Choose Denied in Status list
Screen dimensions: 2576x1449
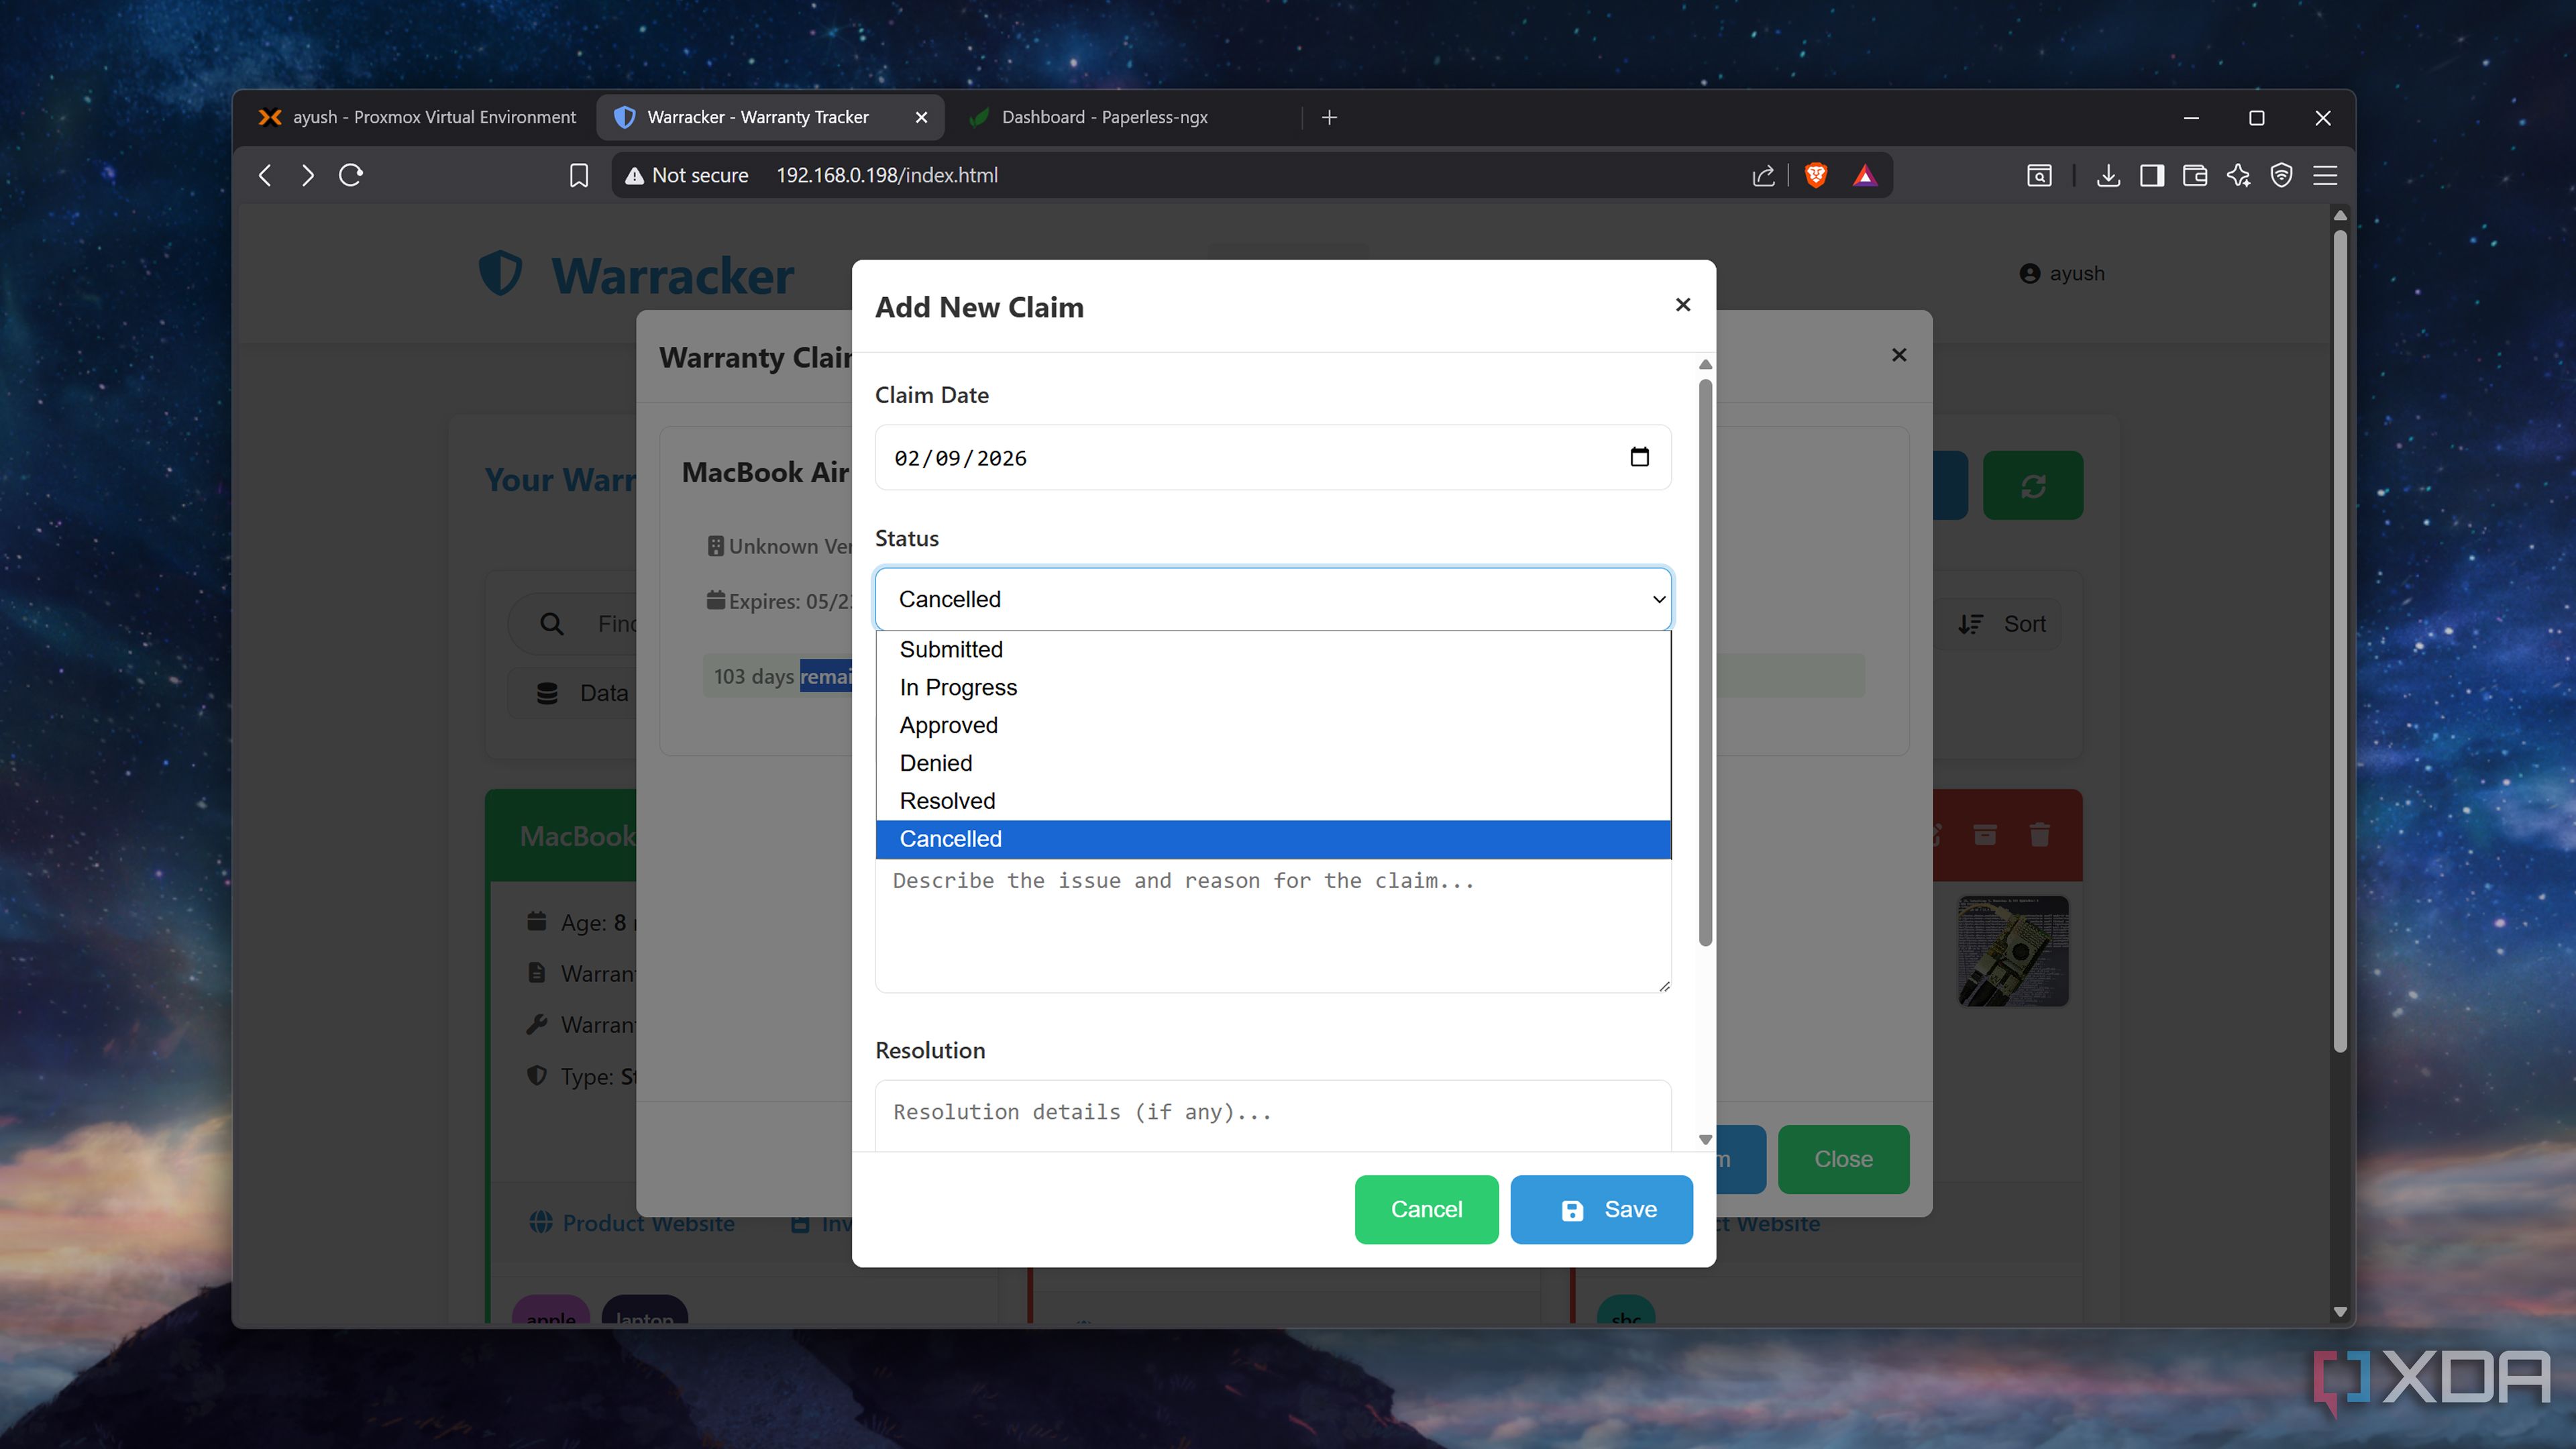click(1273, 763)
